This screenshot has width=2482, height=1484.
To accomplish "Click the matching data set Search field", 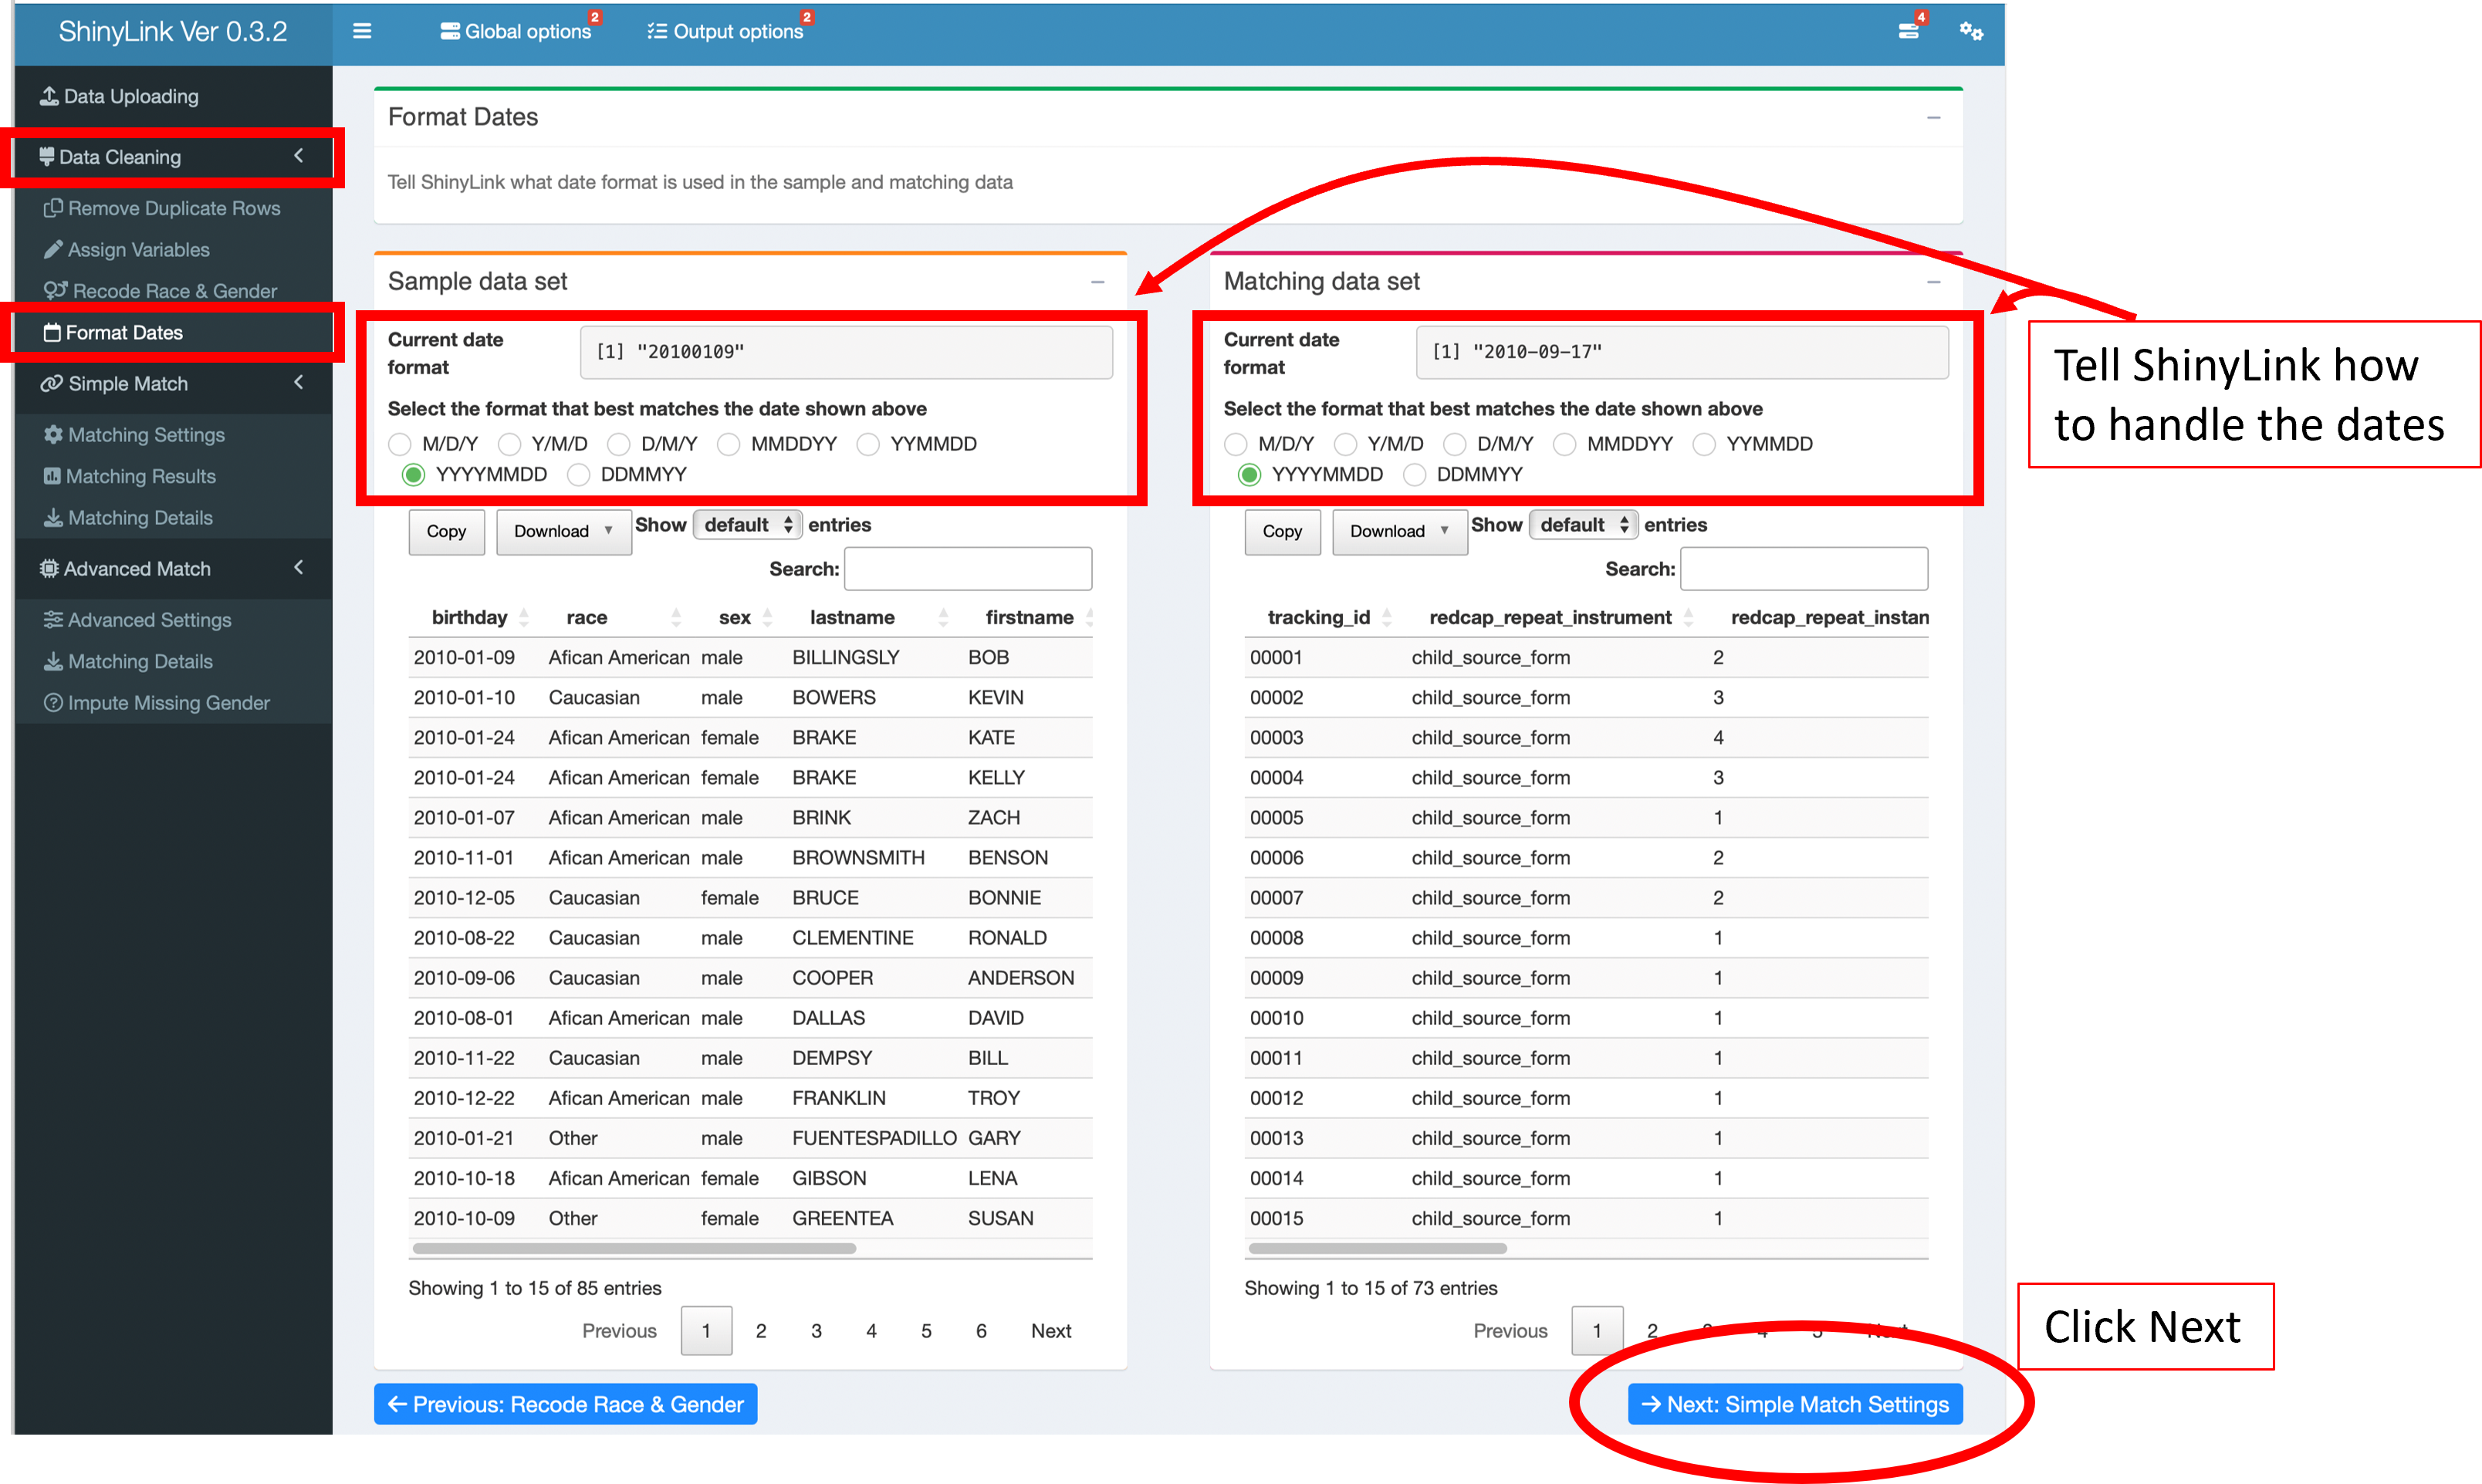I will click(x=1804, y=569).
